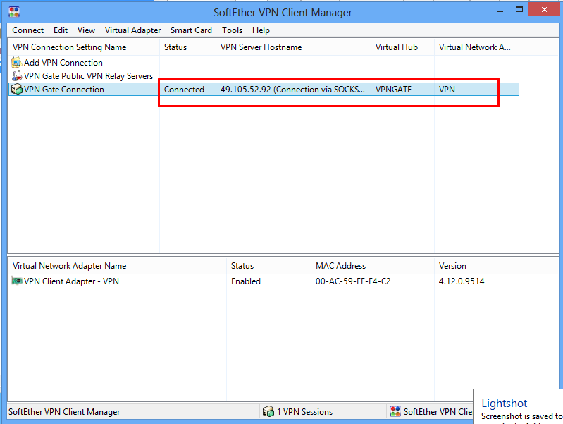The height and width of the screenshot is (424, 563).
Task: Click the VPN Gate Public Relay Servers icon
Action: (16, 76)
